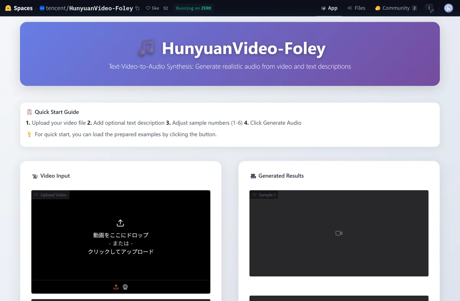Select the upload file source icon
This screenshot has width=460, height=301.
coord(116,287)
